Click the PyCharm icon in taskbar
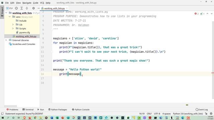Image resolution: width=214 pixels, height=120 pixels. (128, 118)
